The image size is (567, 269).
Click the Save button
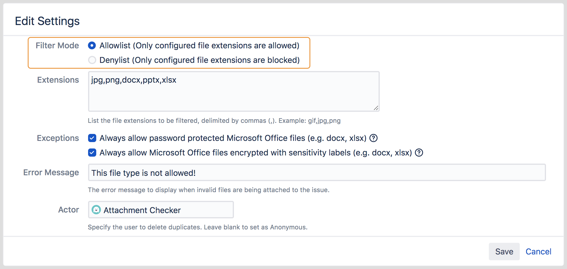(504, 251)
